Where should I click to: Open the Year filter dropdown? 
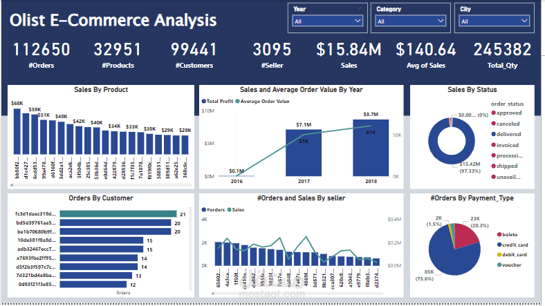click(x=327, y=21)
